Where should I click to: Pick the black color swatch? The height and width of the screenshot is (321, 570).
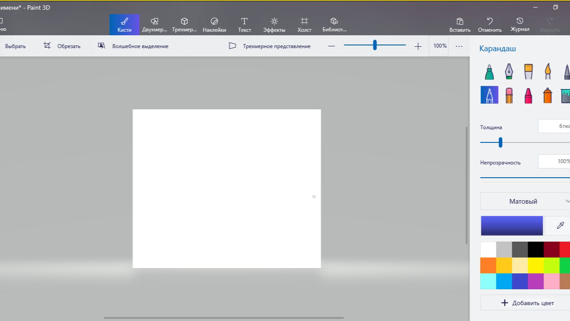[x=536, y=250]
